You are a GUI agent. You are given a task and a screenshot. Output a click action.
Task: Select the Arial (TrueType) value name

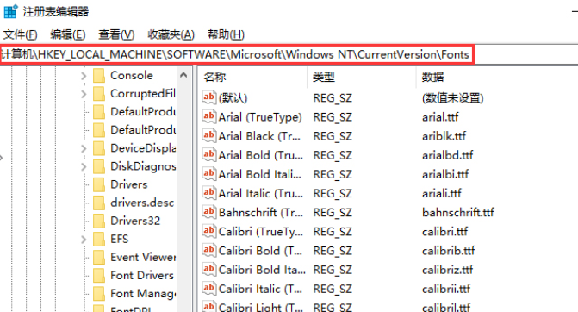point(260,117)
